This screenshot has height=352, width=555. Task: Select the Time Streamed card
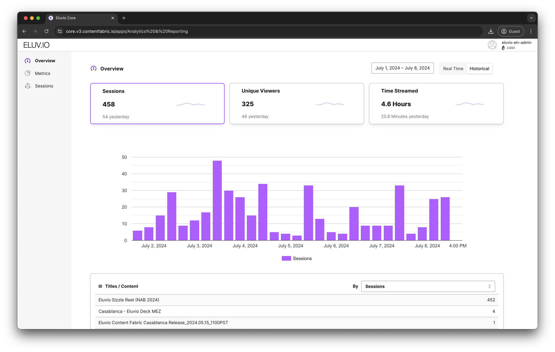point(436,104)
